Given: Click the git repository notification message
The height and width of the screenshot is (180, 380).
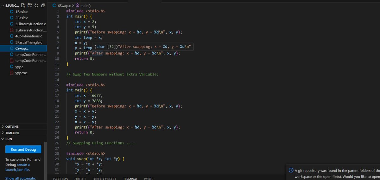Looking at the screenshot, I should pyautogui.click(x=337, y=173).
